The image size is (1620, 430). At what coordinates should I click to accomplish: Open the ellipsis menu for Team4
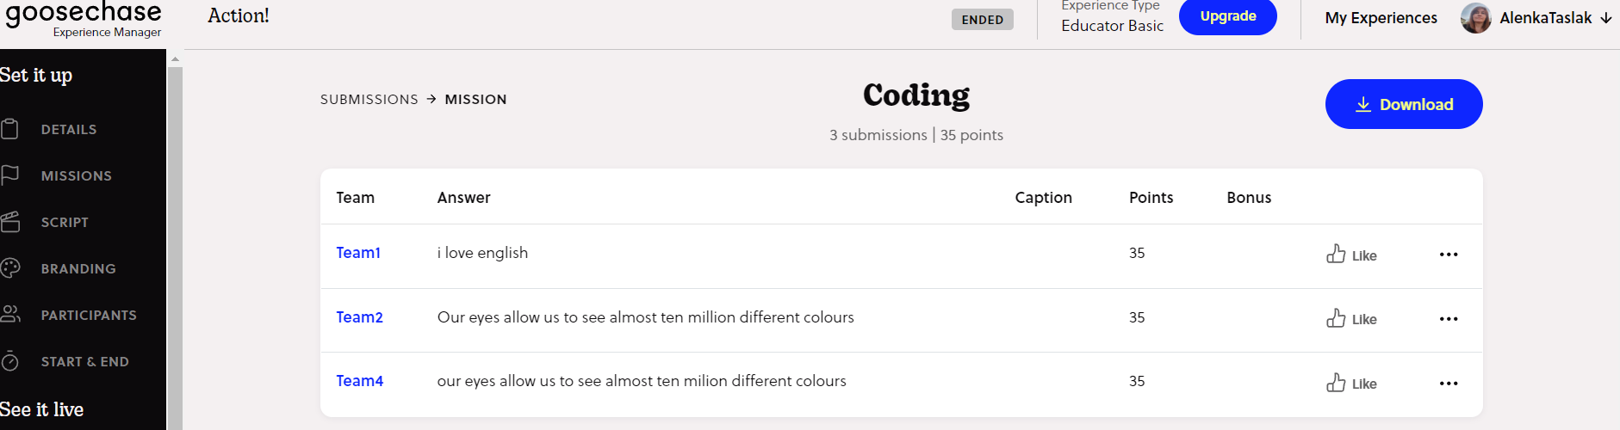[1449, 384]
